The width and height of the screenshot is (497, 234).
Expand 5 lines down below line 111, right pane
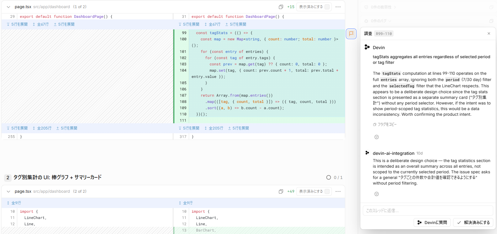189,128
